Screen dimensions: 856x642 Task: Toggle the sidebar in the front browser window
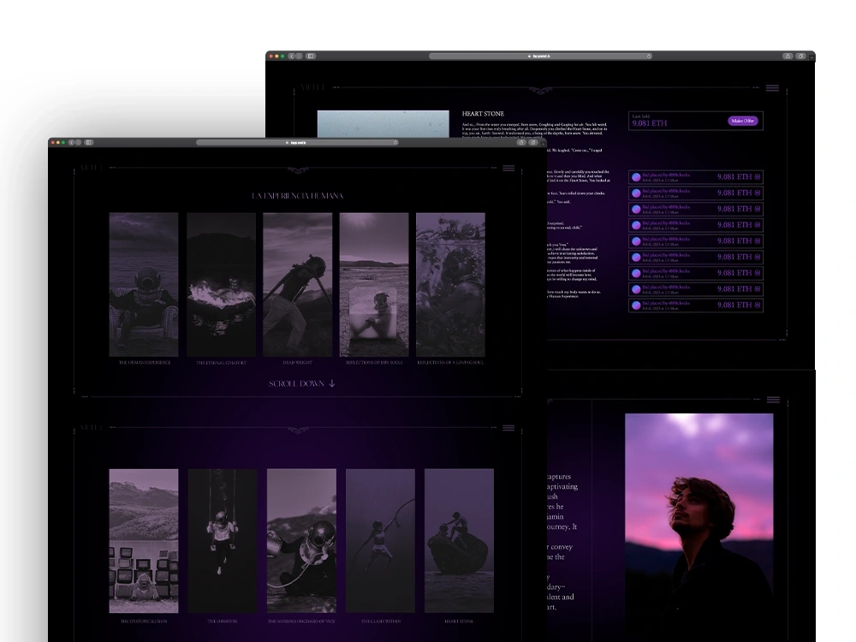pyautogui.click(x=89, y=142)
